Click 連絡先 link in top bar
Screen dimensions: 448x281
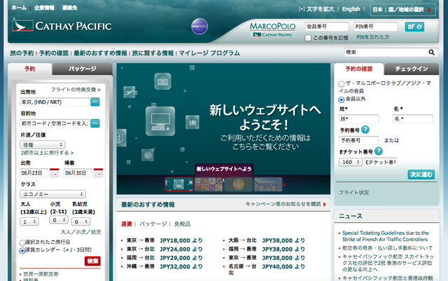(x=69, y=8)
